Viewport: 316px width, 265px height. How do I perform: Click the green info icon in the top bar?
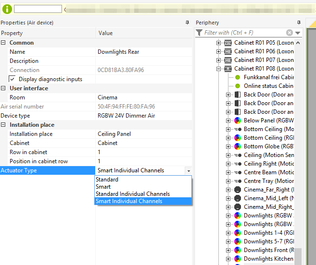7,9
